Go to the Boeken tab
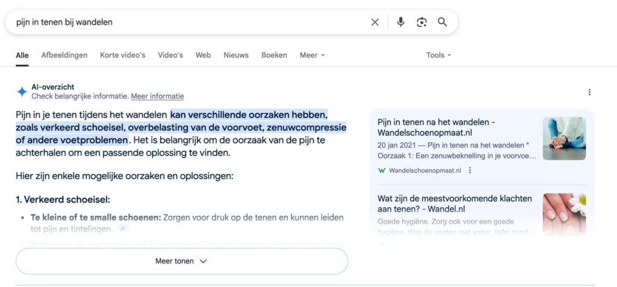617x287 pixels. pos(274,55)
